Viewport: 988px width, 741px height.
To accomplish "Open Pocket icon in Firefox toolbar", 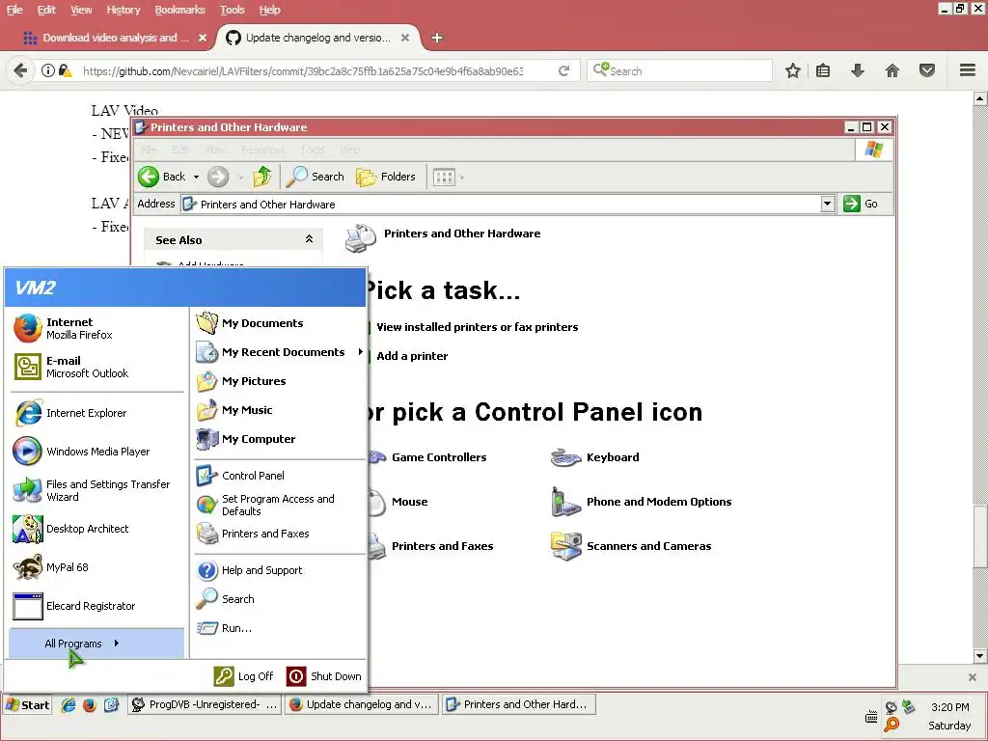I will pos(927,70).
